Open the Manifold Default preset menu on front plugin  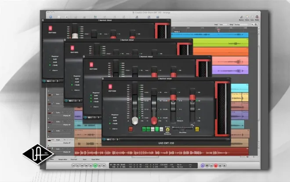165,79
